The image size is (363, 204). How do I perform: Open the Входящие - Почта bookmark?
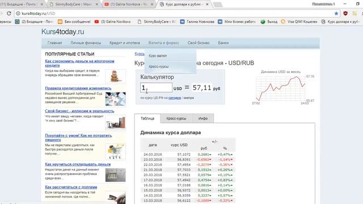coord(34,22)
